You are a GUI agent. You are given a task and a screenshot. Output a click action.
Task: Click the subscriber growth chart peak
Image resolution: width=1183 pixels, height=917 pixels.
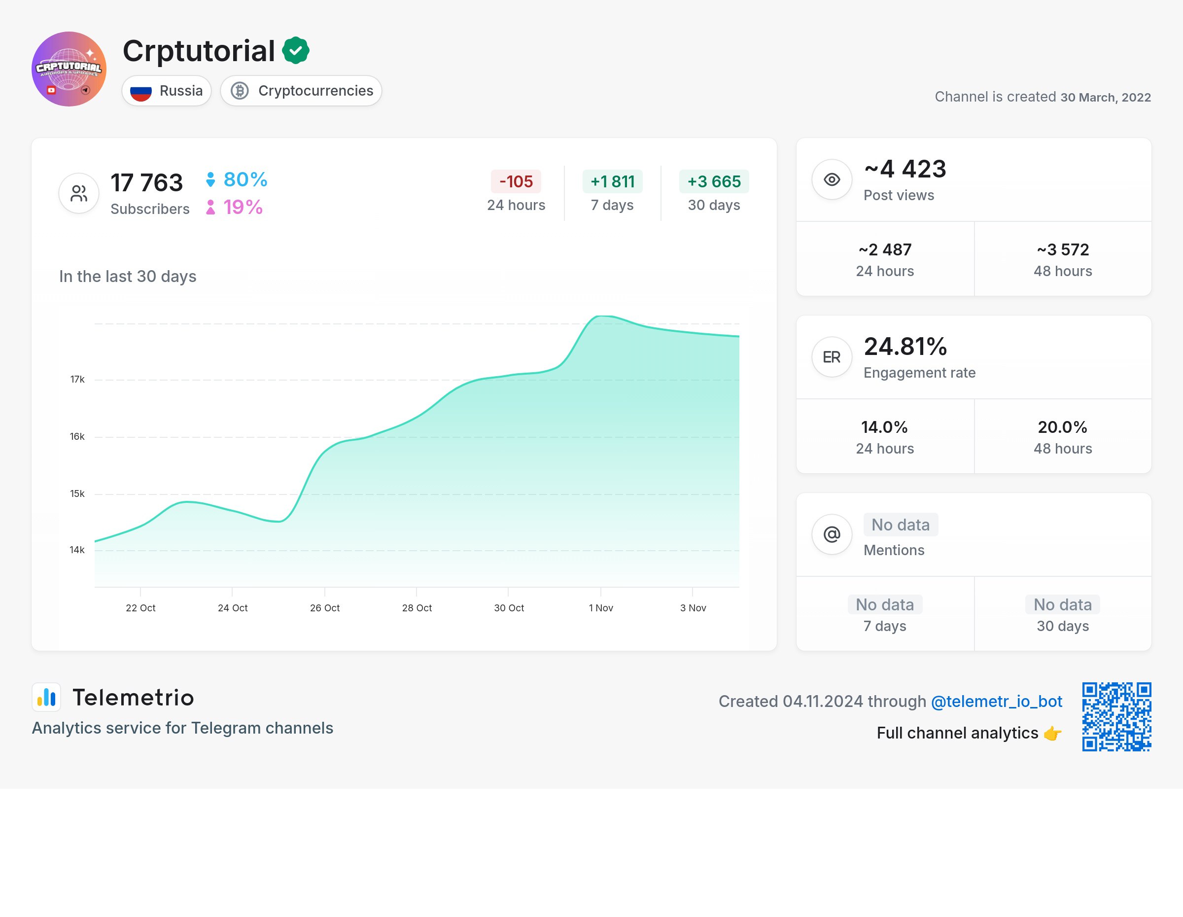point(601,317)
